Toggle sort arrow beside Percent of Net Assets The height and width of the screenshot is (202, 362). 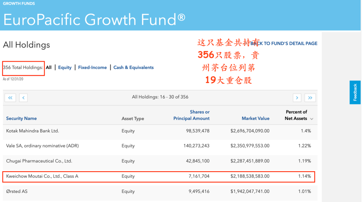(312, 119)
